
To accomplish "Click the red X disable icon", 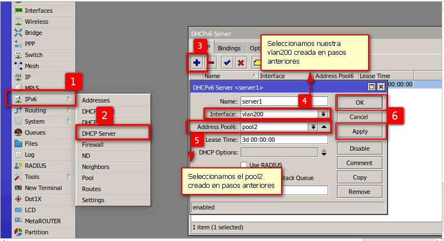I will click(241, 63).
